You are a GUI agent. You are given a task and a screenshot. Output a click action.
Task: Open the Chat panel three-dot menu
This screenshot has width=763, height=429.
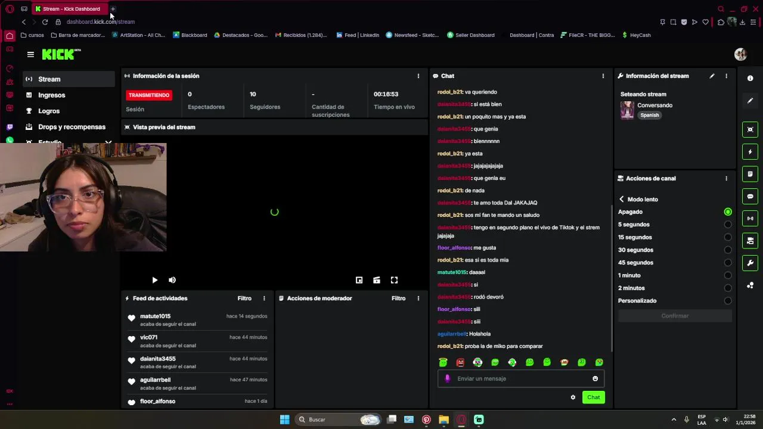pyautogui.click(x=603, y=76)
